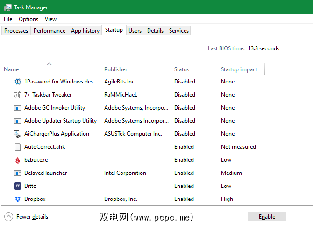Minimize the Task Manager window
The width and height of the screenshot is (313, 228).
[x=303, y=7]
